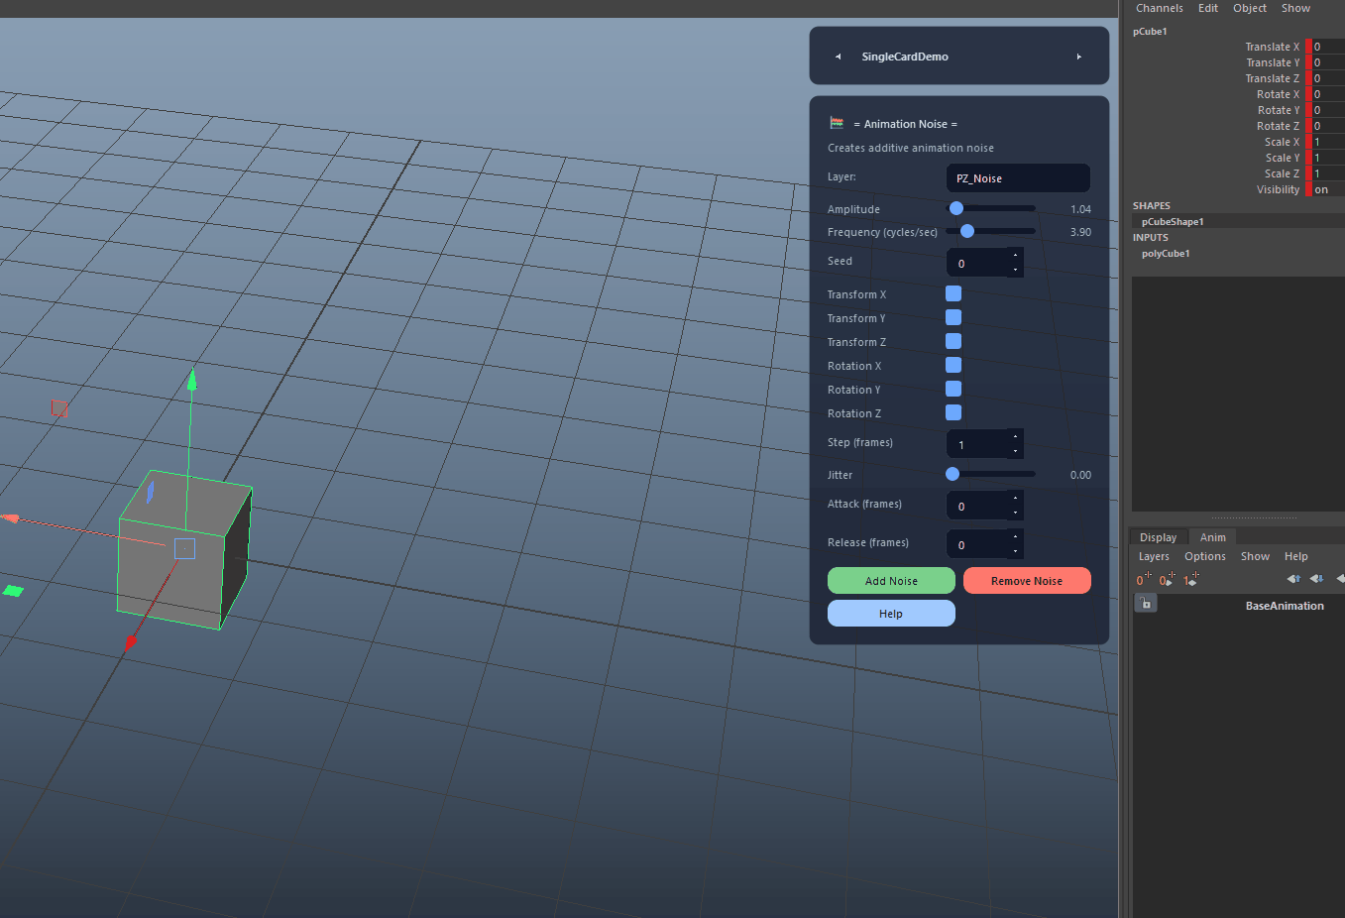
Task: Toggle Rotation Y checkbox
Action: 953,389
